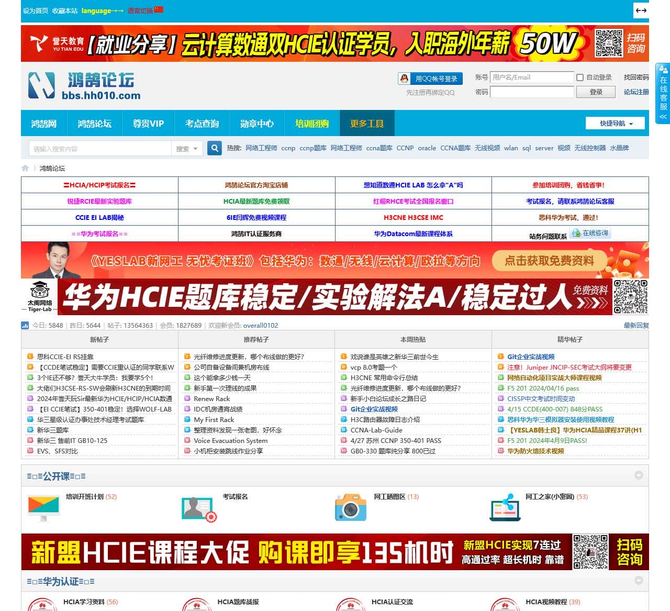Click hot search term oracle
This screenshot has width=670, height=611.
coord(427,148)
